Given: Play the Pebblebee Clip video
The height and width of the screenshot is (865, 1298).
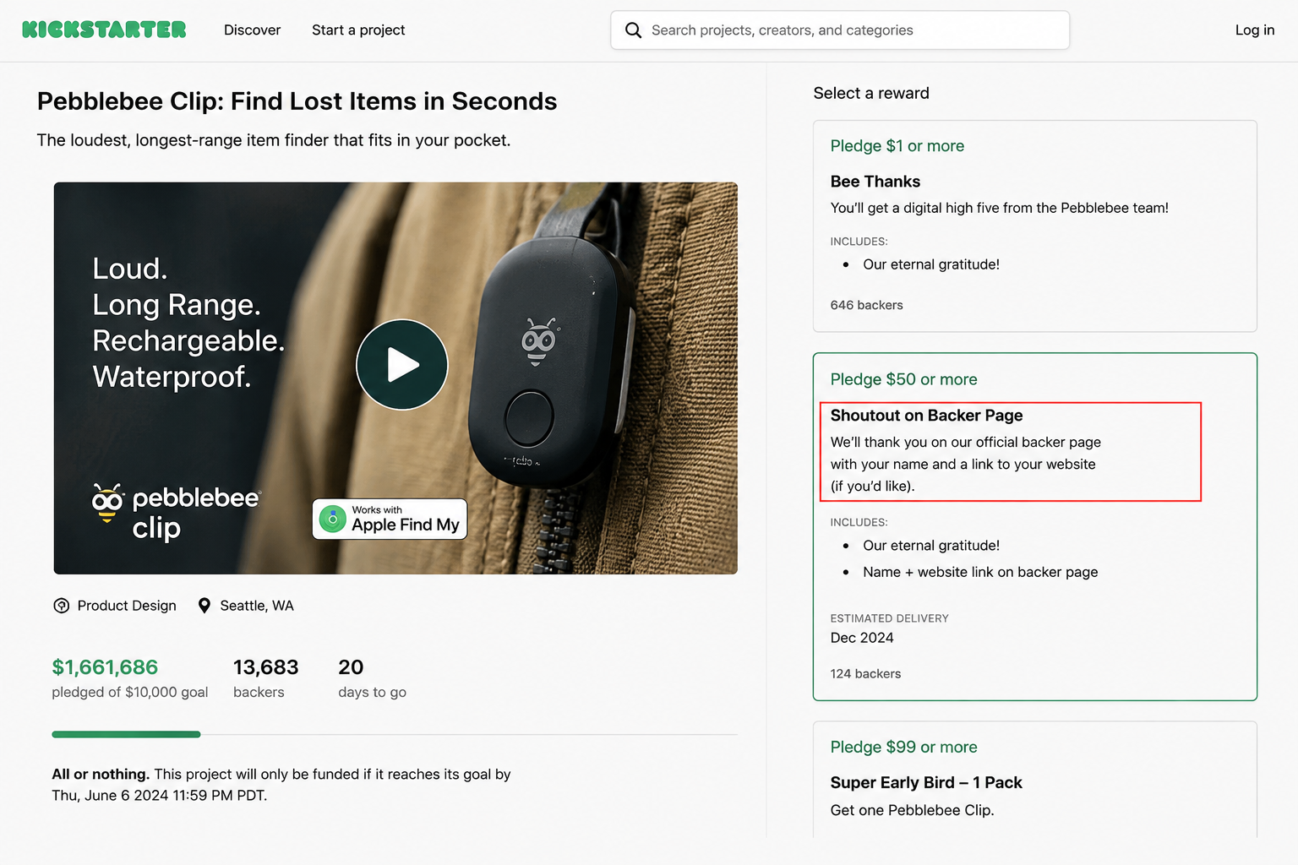Looking at the screenshot, I should pos(402,365).
